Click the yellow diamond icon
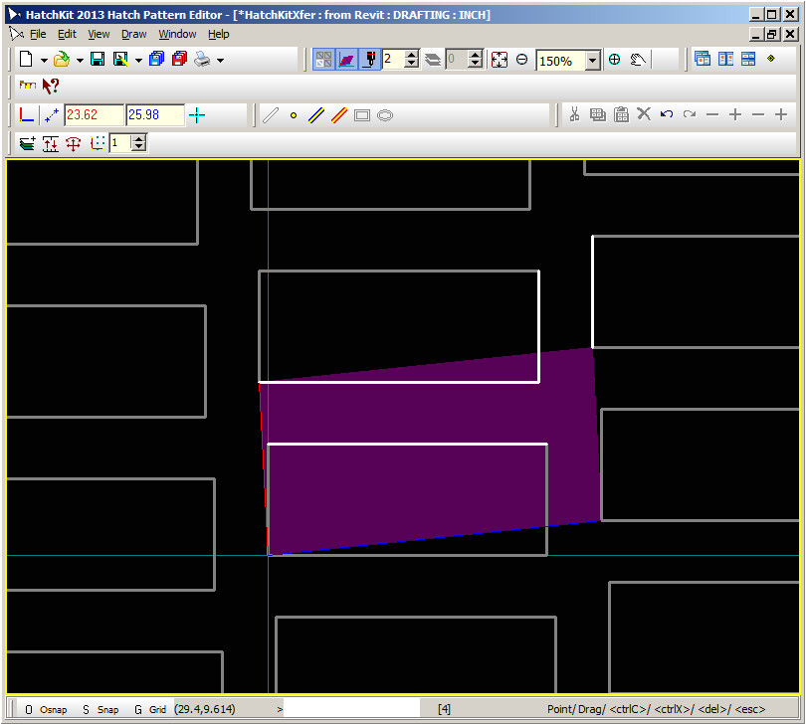The height and width of the screenshot is (725, 806). (x=770, y=58)
